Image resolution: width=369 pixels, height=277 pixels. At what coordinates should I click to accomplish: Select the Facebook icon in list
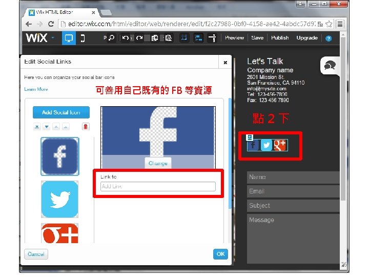click(60, 156)
